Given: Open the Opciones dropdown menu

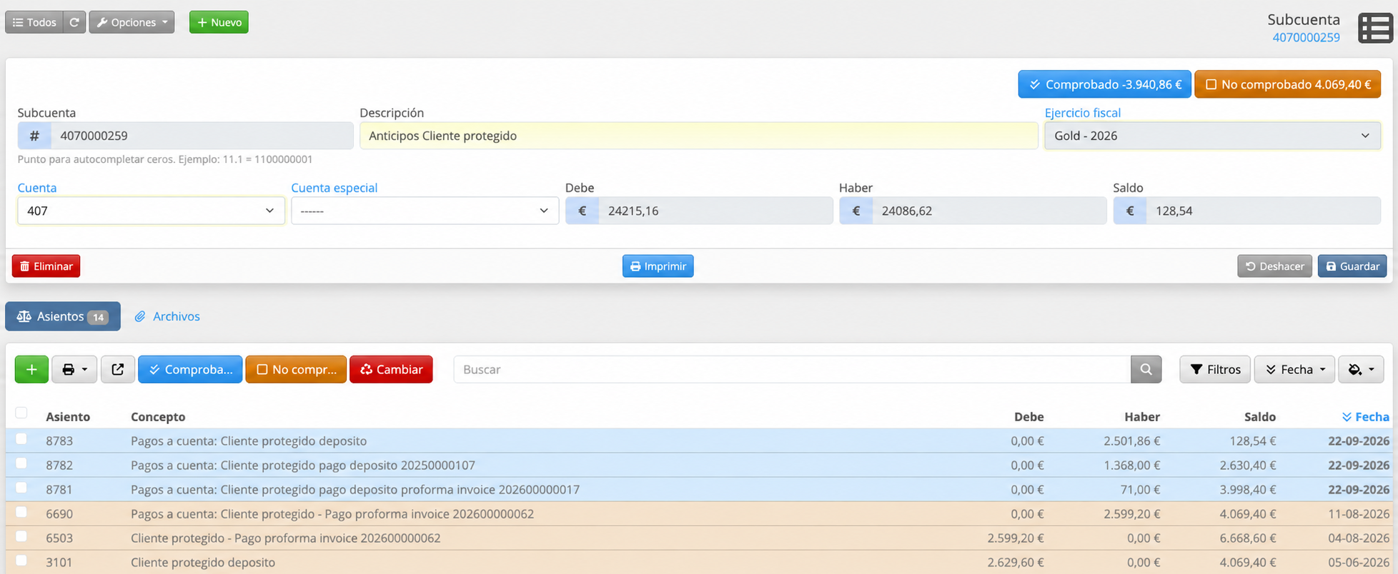Looking at the screenshot, I should click(x=132, y=22).
